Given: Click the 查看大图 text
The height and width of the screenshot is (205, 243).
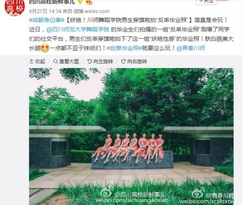Looking at the screenshot, I should coord(69,62).
